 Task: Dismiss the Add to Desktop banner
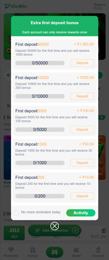[x=75, y=230]
